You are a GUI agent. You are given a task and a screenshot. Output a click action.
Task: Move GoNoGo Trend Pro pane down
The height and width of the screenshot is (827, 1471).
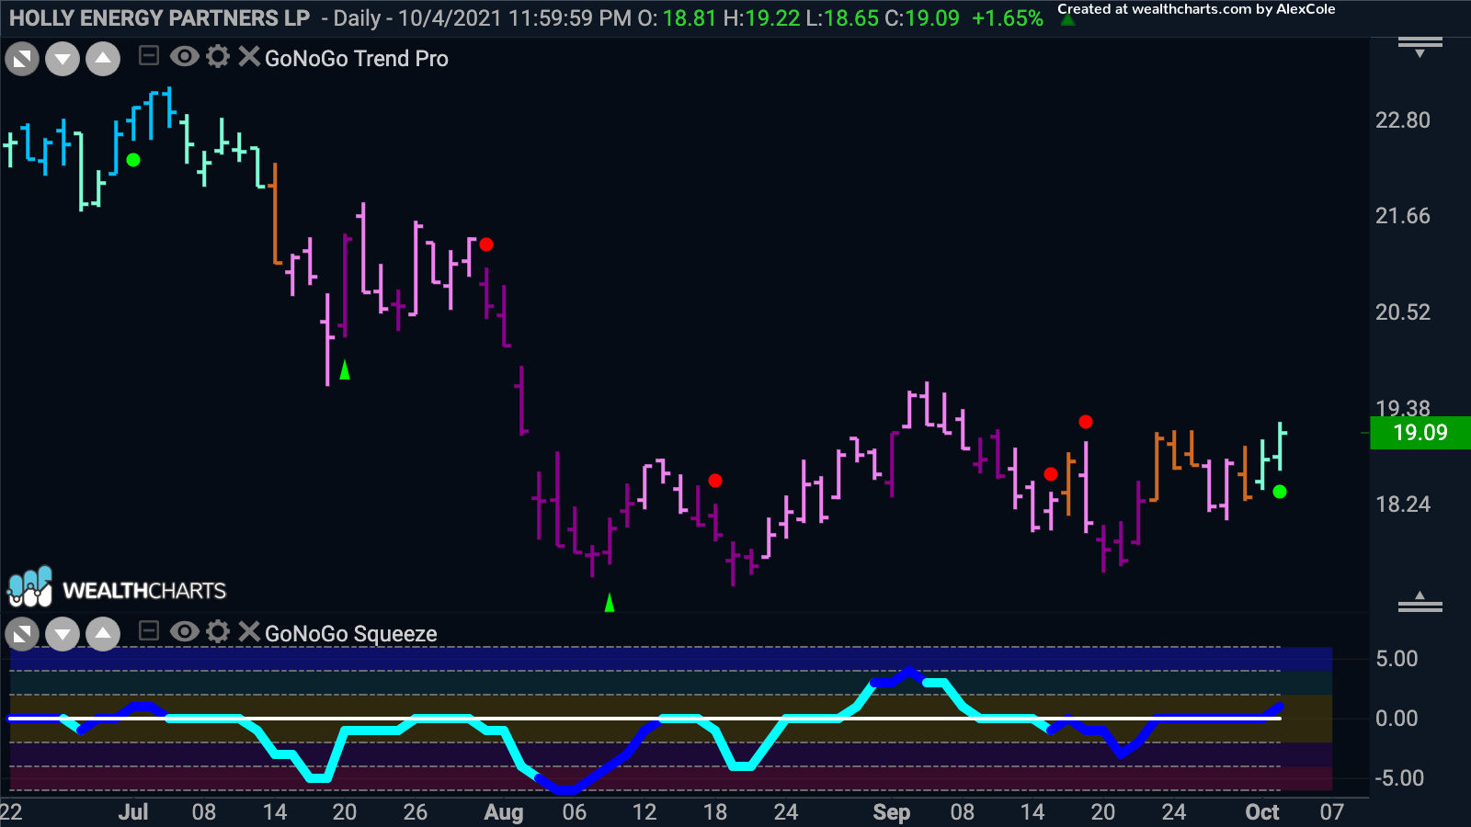click(63, 60)
